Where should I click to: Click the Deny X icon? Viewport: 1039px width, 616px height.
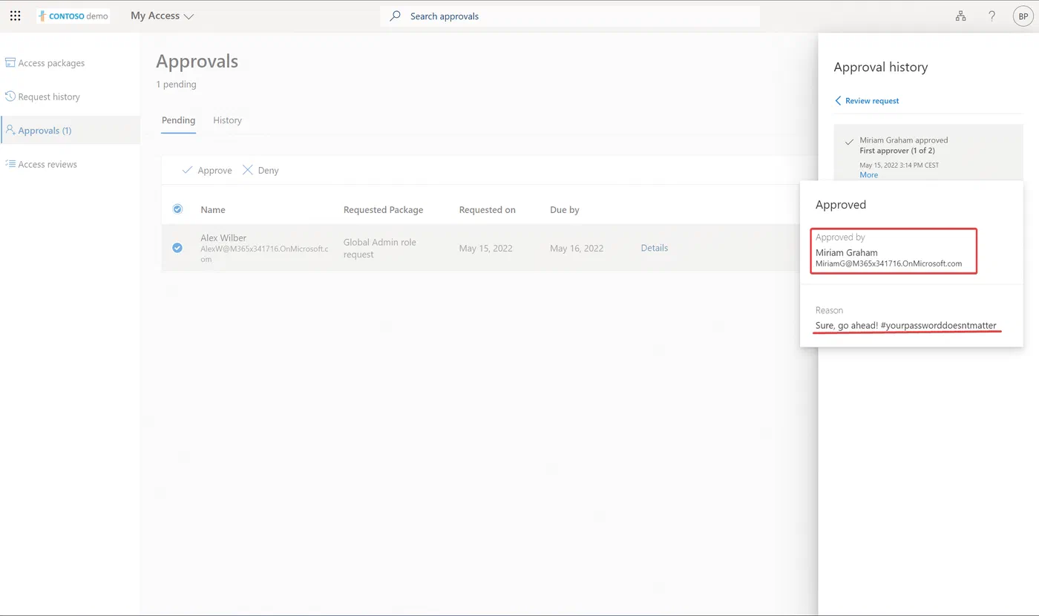point(248,170)
